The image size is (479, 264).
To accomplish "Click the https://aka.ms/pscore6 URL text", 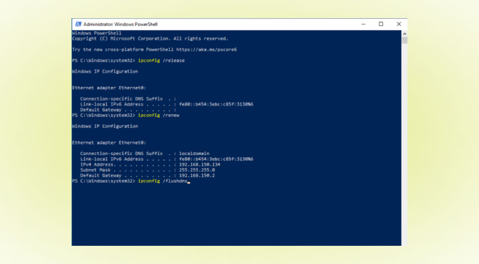I will click(x=206, y=49).
